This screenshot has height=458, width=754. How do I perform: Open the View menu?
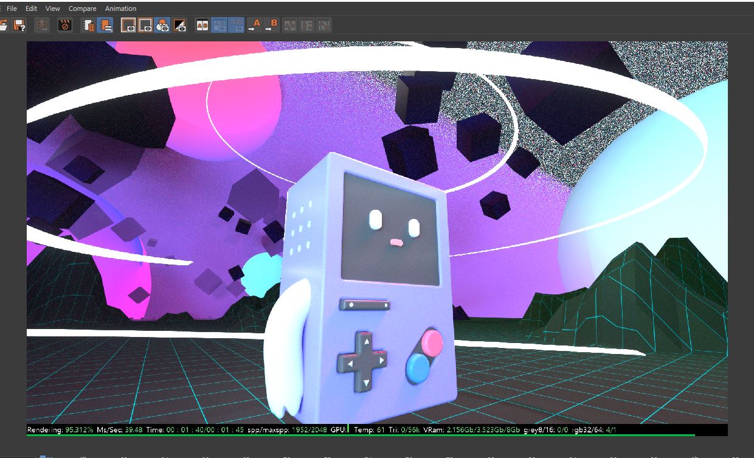[53, 9]
